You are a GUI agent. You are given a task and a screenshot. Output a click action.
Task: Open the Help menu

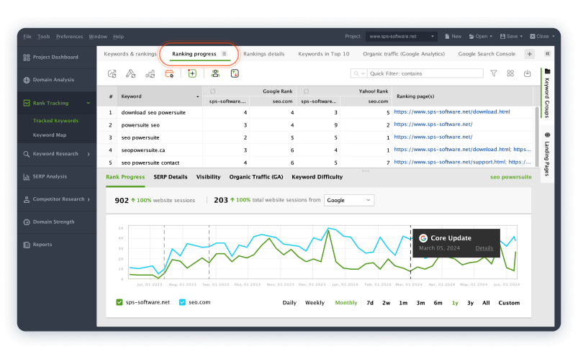pyautogui.click(x=118, y=37)
